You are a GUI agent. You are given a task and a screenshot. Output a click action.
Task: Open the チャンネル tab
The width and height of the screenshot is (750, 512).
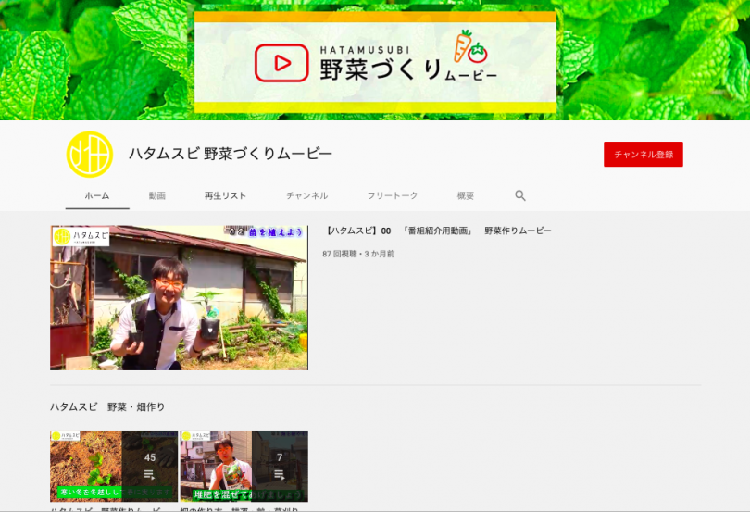point(306,195)
